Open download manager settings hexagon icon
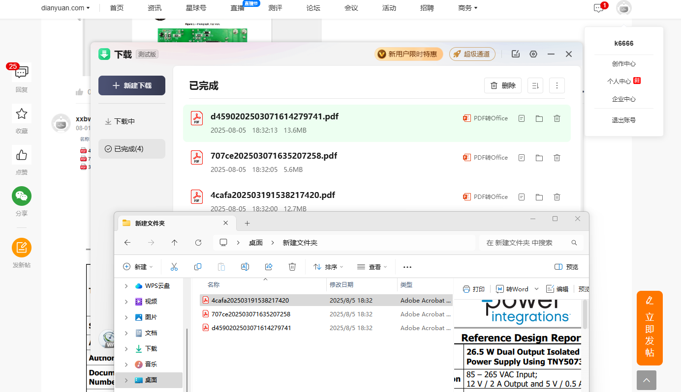 click(533, 54)
